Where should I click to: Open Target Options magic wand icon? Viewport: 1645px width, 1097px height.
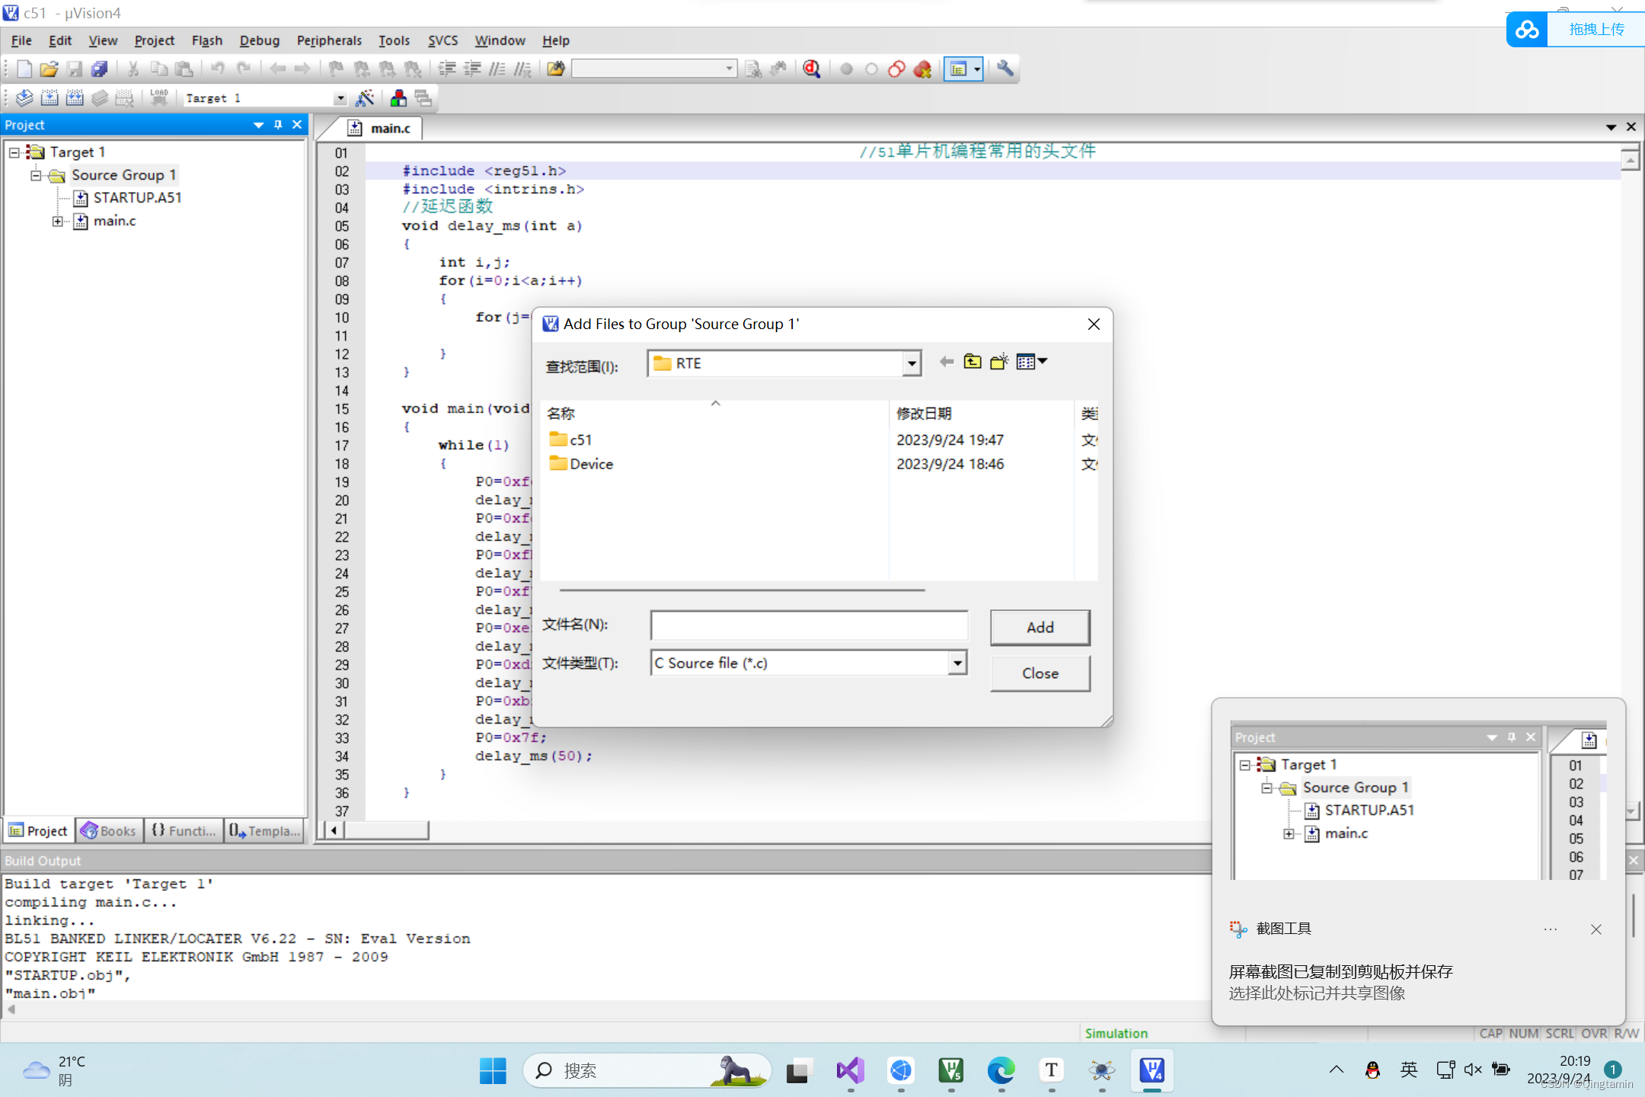point(365,98)
